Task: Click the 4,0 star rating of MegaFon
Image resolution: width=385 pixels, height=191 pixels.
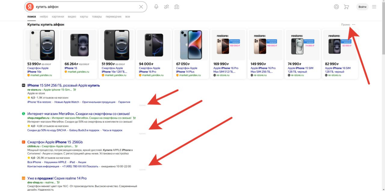Action: (x=31, y=126)
